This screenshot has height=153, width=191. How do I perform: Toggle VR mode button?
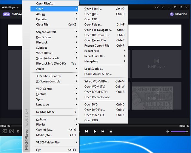point(12,131)
